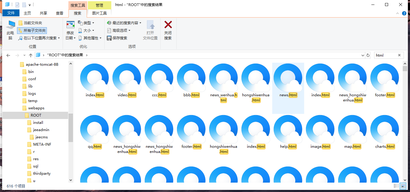Image resolution: width=410 pixels, height=192 pixels.
Task: Open 高级选项 dropdown
Action: coord(119,30)
